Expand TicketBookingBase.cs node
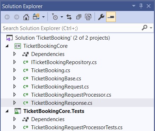155x131 pixels. coord(15,79)
